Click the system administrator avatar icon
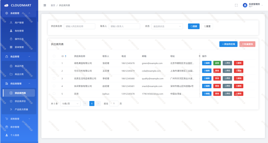 [x=245, y=5]
